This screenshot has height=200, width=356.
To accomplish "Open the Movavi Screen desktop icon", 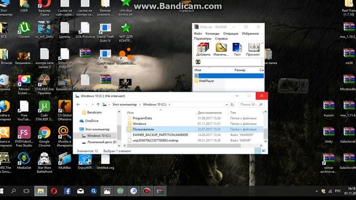I will 24,84.
